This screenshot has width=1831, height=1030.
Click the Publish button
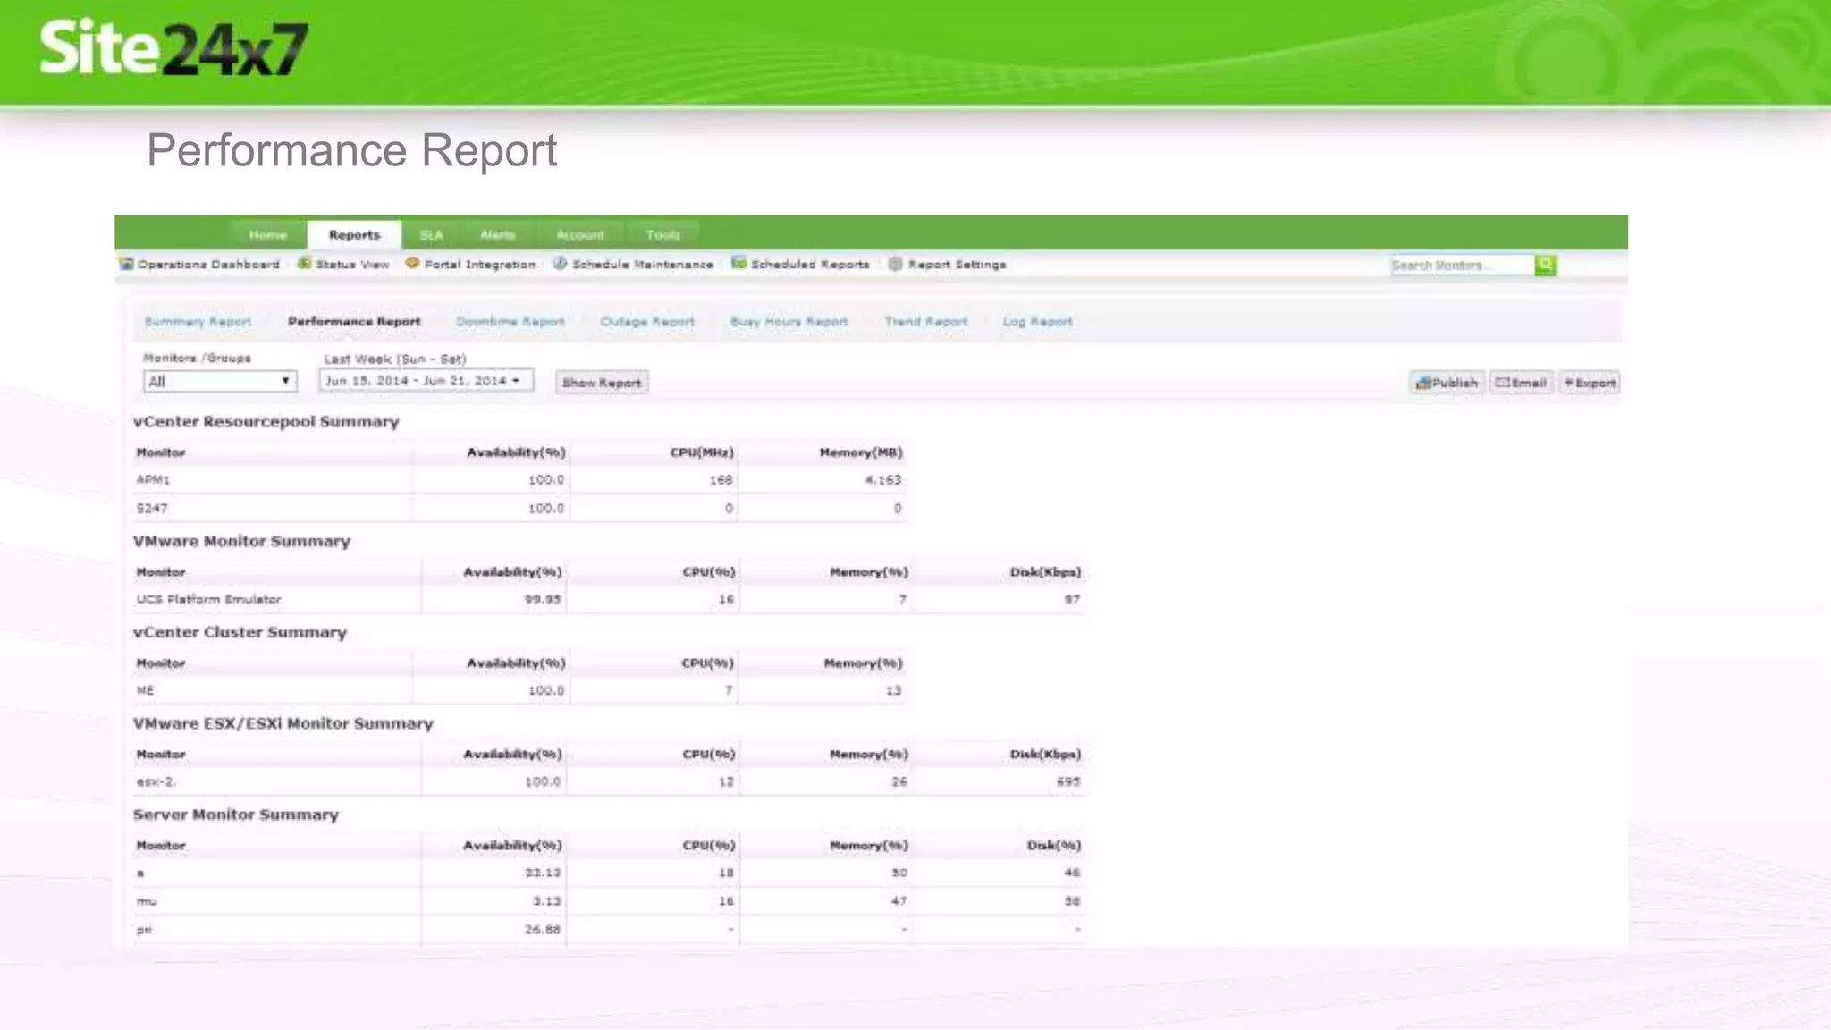point(1447,383)
